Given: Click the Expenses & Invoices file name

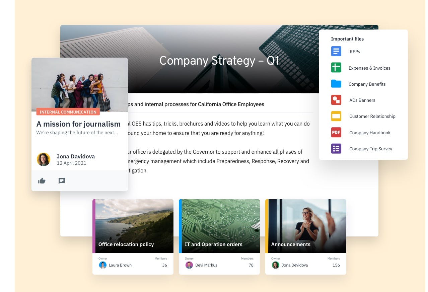Looking at the screenshot, I should 369,68.
